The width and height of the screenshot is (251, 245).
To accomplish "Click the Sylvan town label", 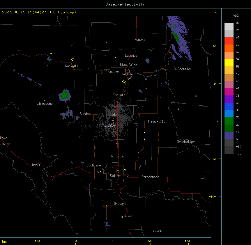I will pyautogui.click(x=114, y=71).
